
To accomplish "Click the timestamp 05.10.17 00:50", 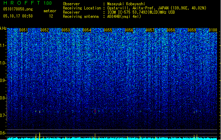I will [x=18, y=16].
